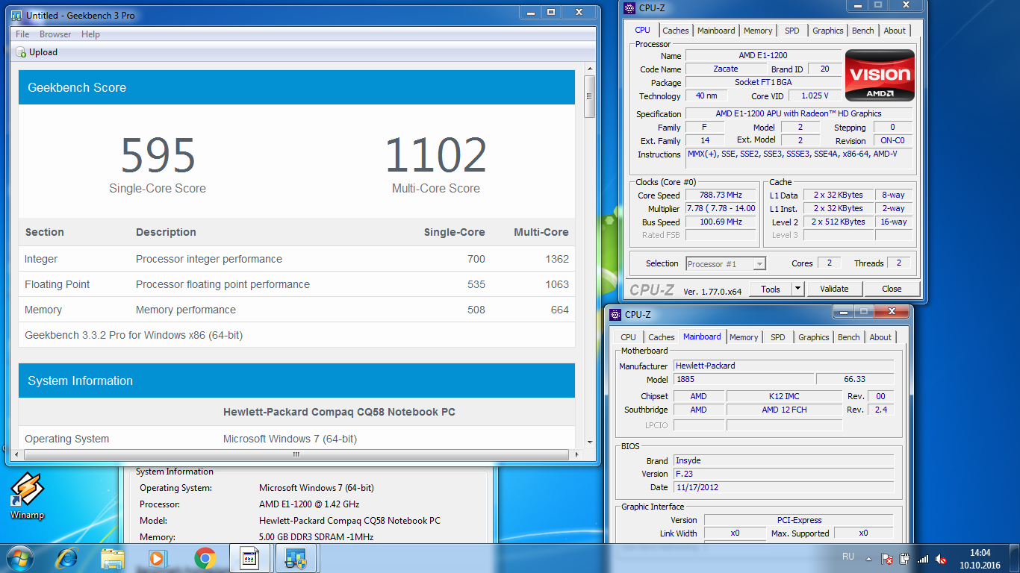1020x573 pixels.
Task: Click Southbridge value AMD 12 FCH
Action: [784, 410]
